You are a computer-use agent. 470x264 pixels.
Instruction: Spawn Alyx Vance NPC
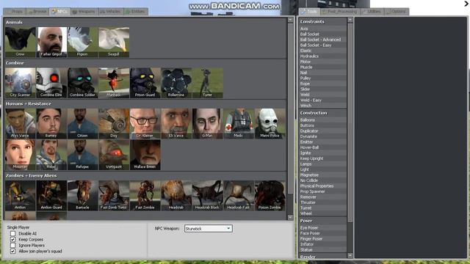(20, 123)
